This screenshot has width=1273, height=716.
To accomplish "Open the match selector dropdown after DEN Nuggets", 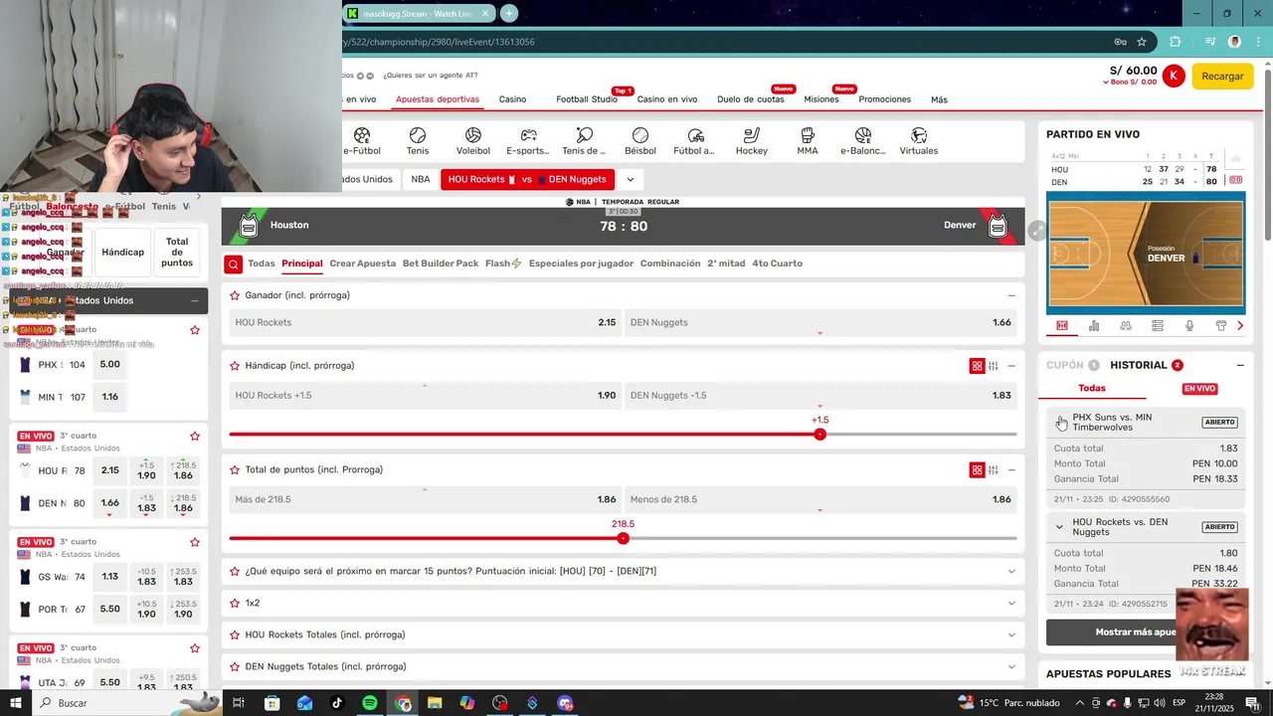I will (x=630, y=180).
